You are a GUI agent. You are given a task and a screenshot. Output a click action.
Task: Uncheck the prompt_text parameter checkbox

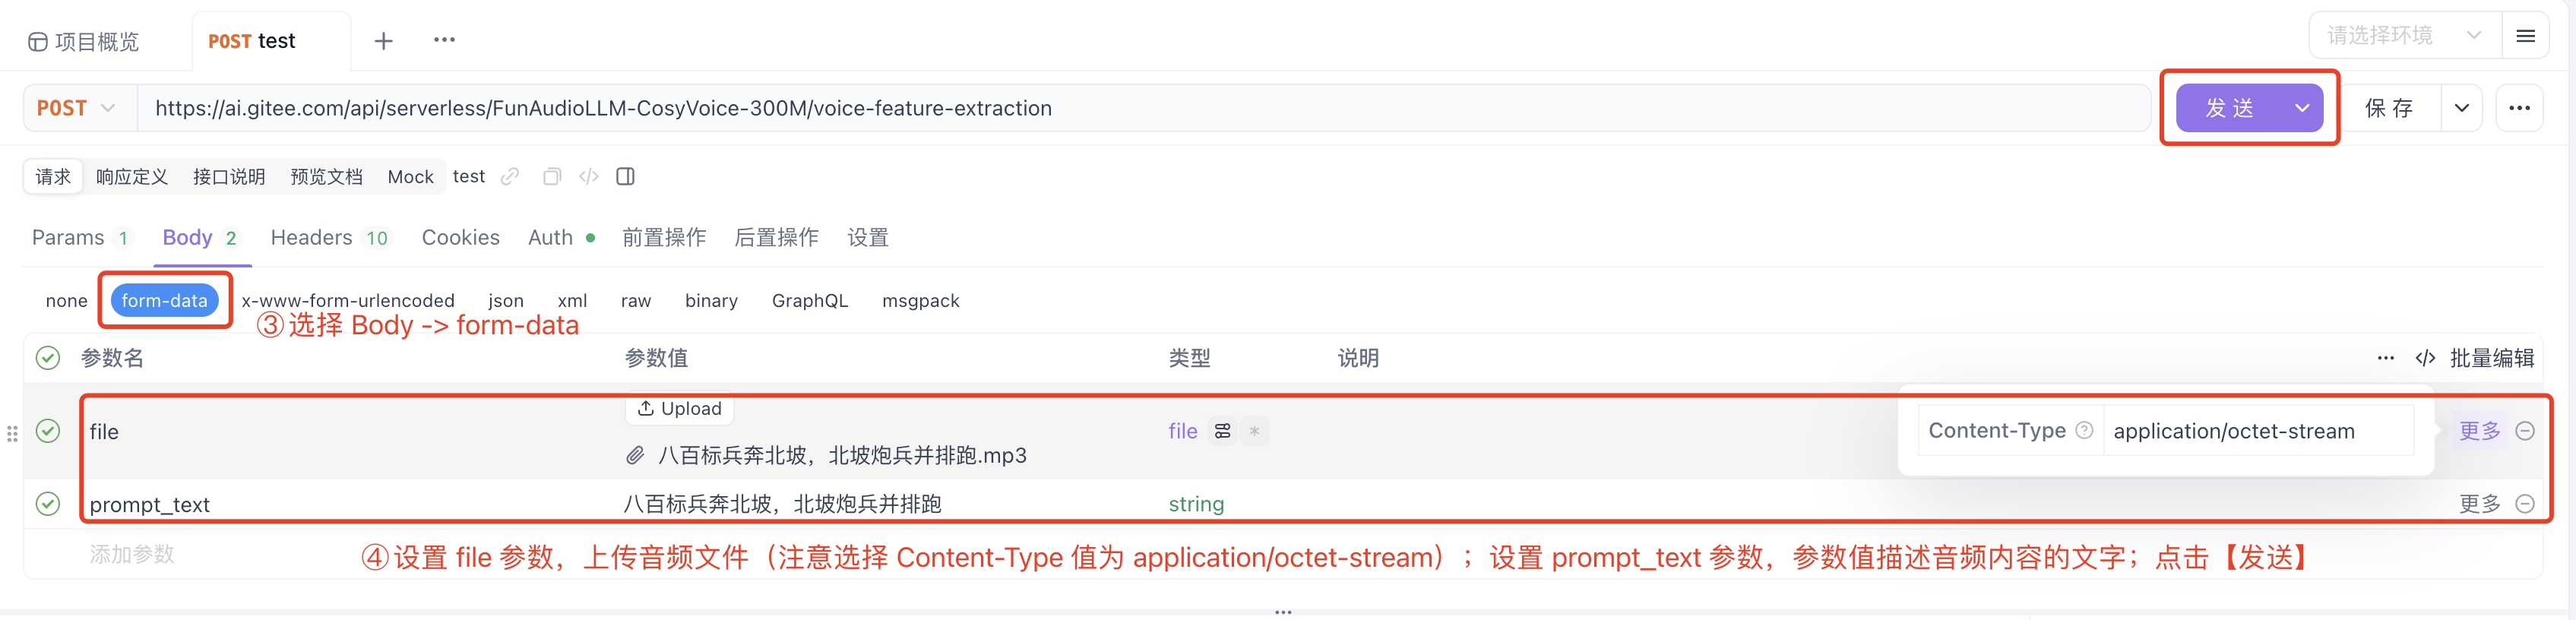point(48,504)
